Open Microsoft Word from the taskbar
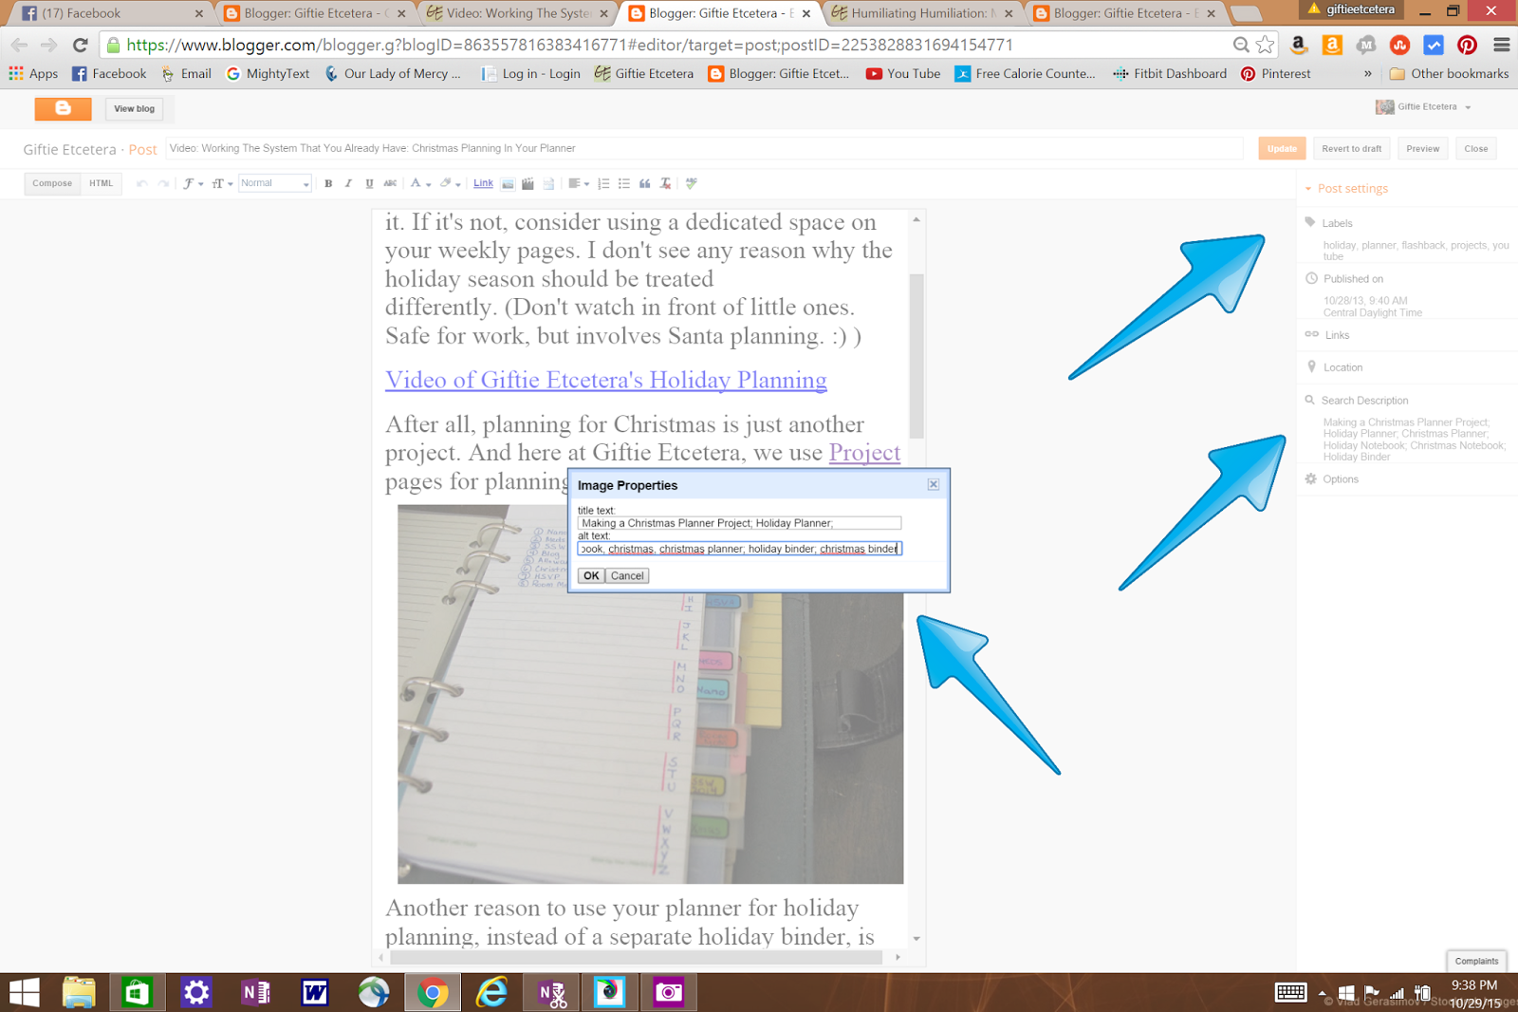 point(314,993)
